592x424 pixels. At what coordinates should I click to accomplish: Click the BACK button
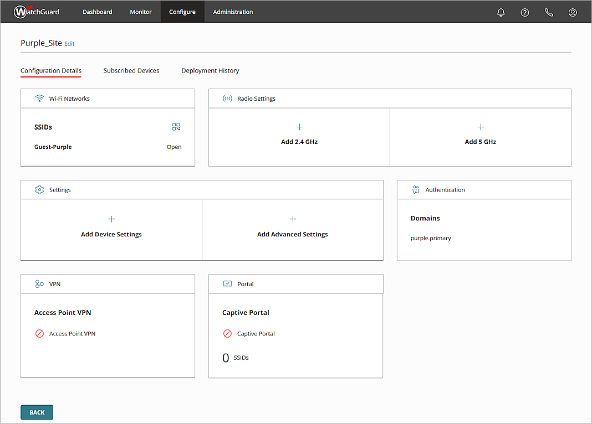[37, 412]
